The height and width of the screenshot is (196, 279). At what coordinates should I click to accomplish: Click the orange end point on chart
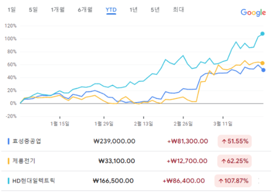[x=262, y=63]
